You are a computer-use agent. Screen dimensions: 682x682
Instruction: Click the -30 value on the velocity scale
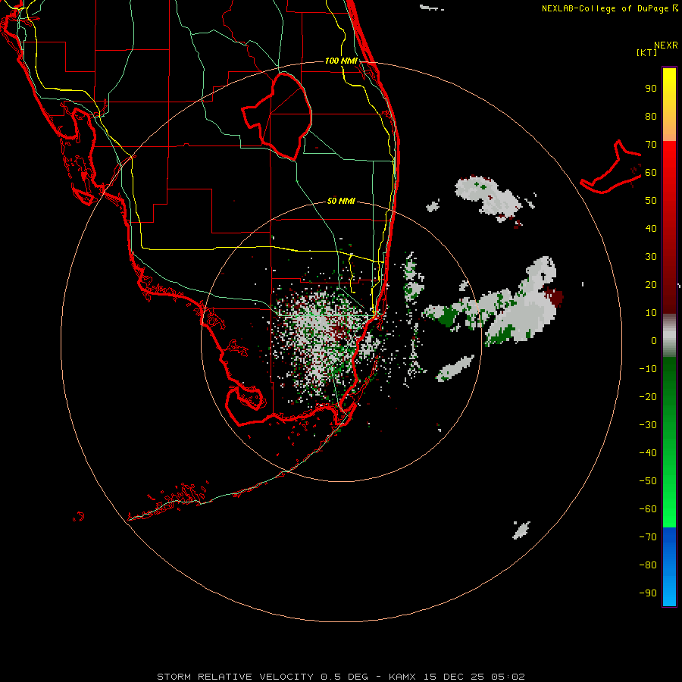(x=648, y=425)
